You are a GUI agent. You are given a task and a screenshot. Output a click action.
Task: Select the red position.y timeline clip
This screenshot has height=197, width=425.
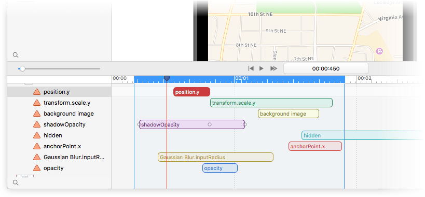click(191, 92)
